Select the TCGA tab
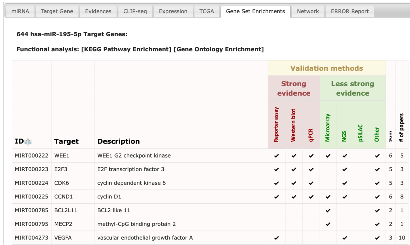The width and height of the screenshot is (410, 245). coord(206,11)
